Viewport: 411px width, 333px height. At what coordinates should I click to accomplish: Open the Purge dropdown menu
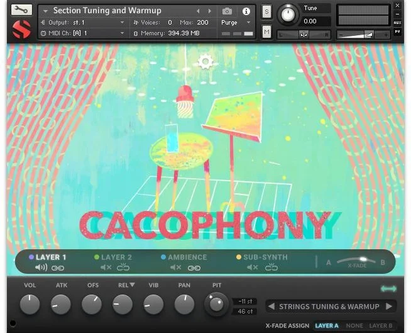[236, 23]
